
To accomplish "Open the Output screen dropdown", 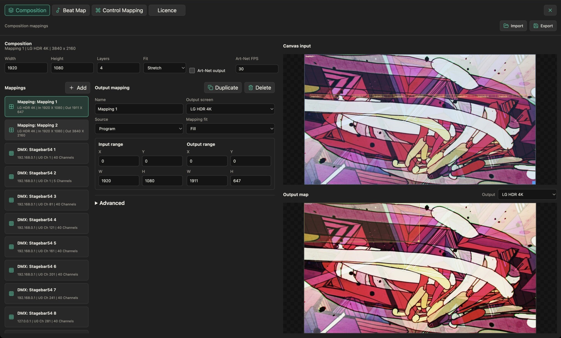I will coord(230,109).
